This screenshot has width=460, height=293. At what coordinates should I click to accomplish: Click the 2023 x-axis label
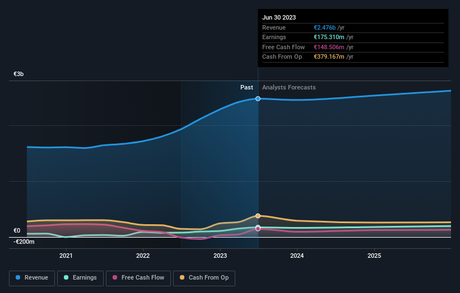(220, 256)
